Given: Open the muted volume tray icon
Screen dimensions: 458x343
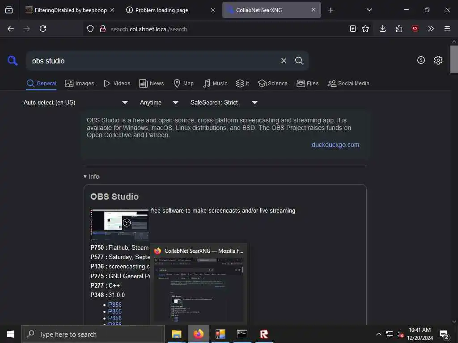Looking at the screenshot, I should coord(399,334).
